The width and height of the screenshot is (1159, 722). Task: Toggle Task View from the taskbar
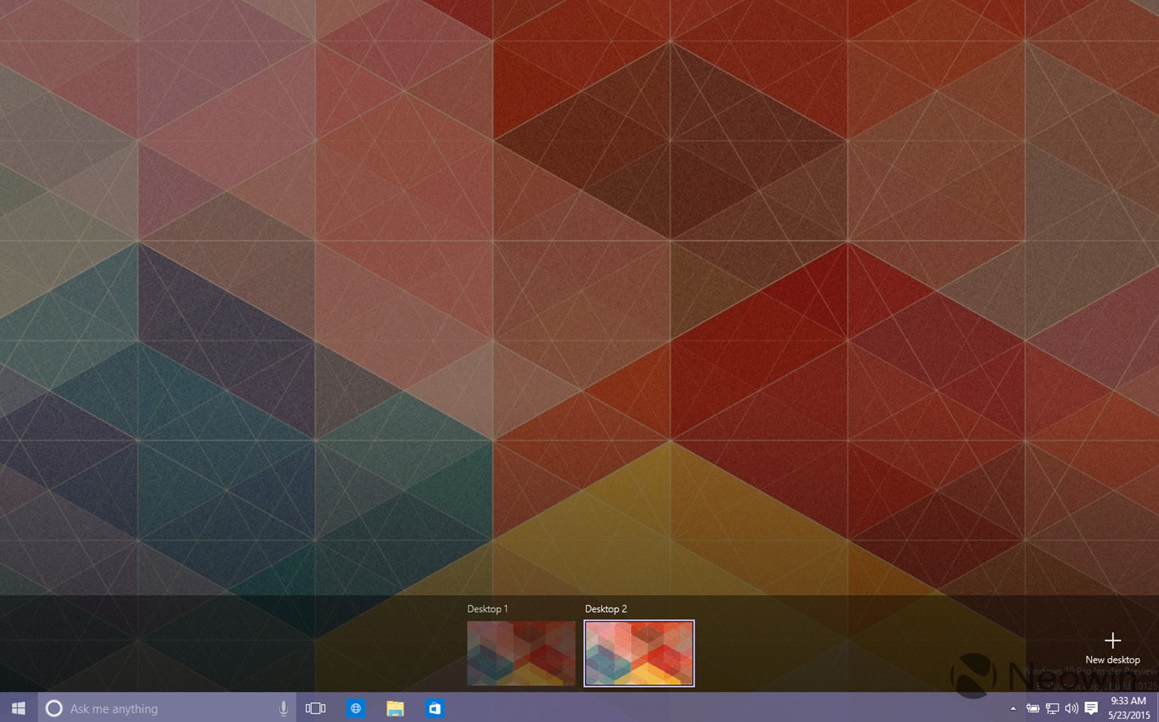tap(315, 708)
